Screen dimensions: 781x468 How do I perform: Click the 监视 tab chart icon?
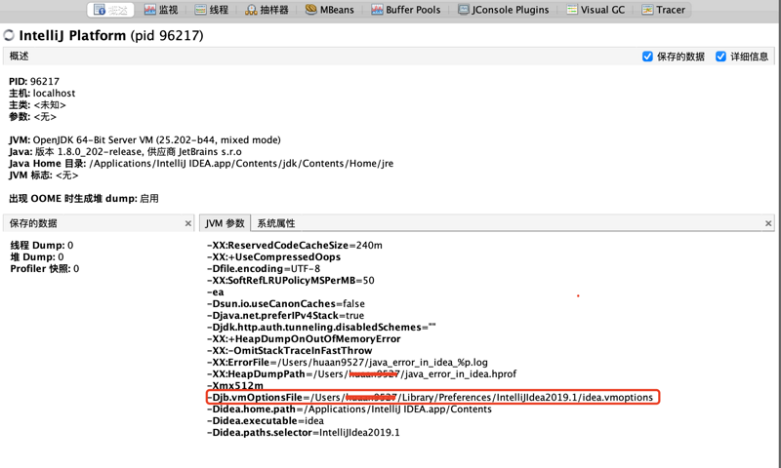pos(150,10)
